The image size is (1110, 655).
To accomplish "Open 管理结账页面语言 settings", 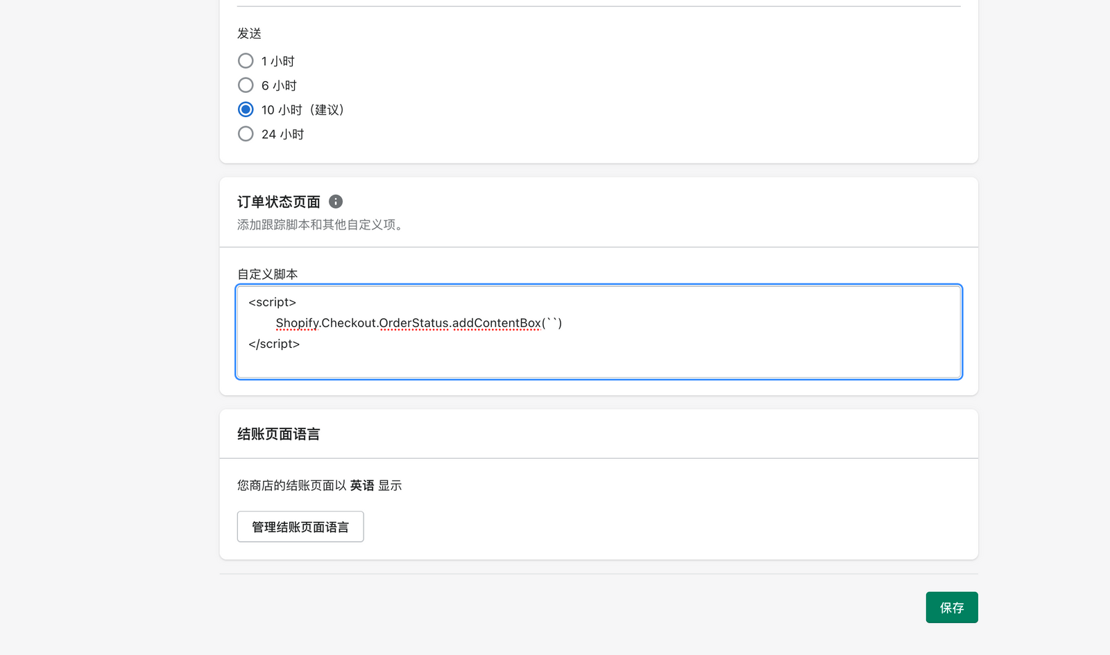I will [x=300, y=526].
